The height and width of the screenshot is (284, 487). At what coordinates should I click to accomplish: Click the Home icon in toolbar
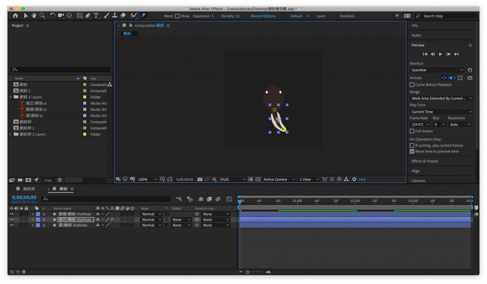pyautogui.click(x=15, y=16)
